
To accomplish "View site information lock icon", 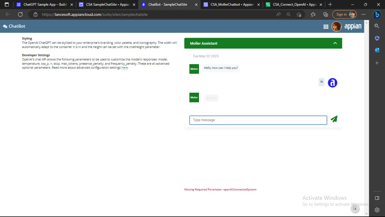I will click(35, 14).
